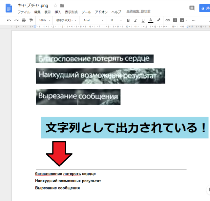
Task: Open the 編集 menu
Action: (37, 12)
